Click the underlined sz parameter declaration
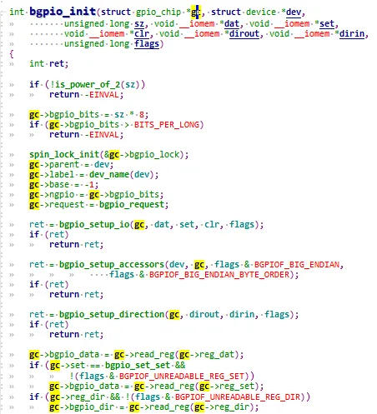 click(139, 24)
